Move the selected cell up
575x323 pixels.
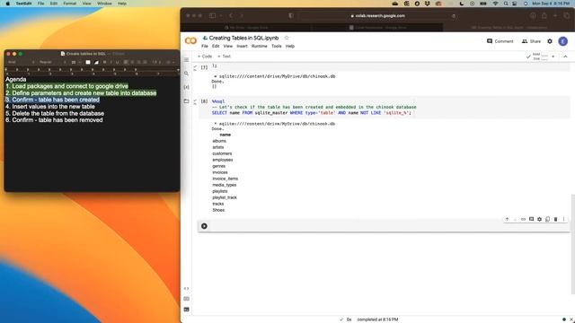(x=507, y=219)
